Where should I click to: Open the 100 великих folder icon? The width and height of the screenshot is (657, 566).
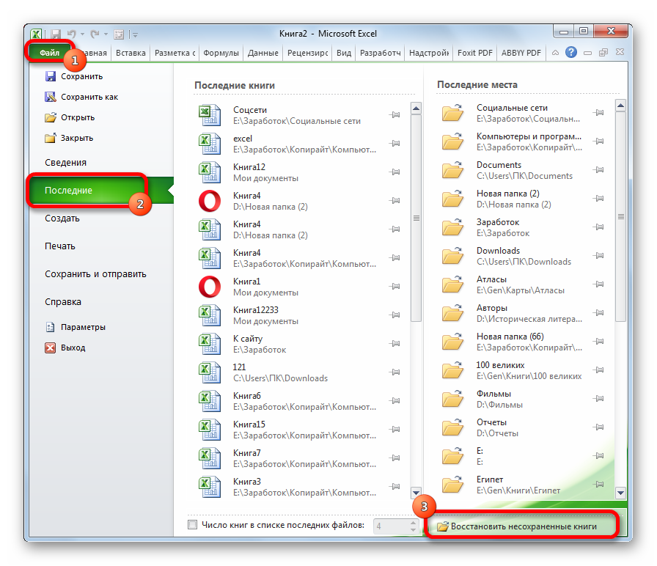pyautogui.click(x=452, y=370)
